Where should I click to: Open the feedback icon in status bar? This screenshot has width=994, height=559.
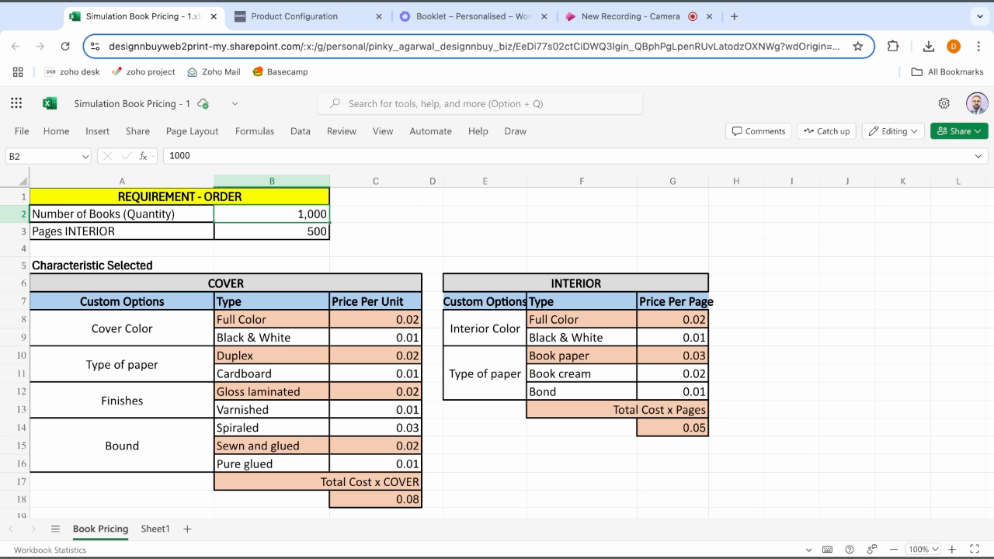point(872,550)
